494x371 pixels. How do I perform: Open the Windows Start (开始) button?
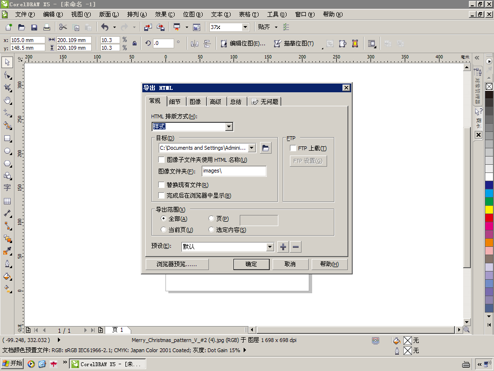[x=12, y=363]
